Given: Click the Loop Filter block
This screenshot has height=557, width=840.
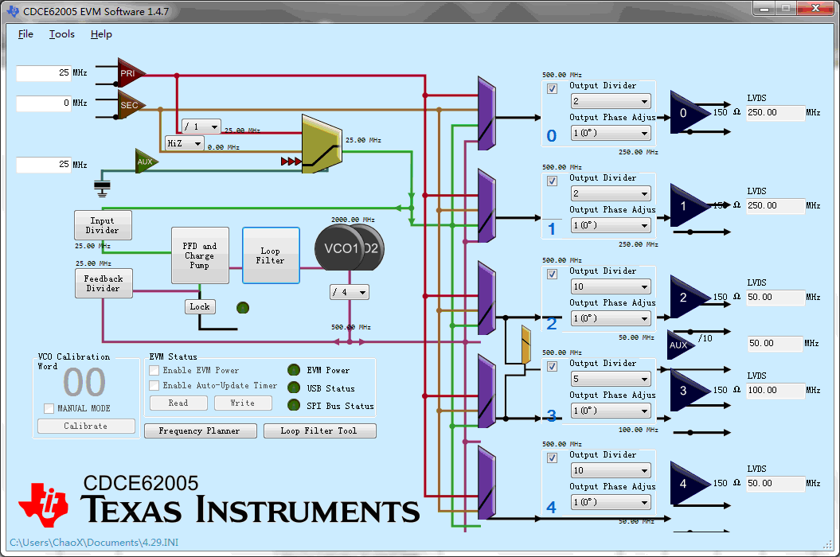Looking at the screenshot, I should [271, 255].
